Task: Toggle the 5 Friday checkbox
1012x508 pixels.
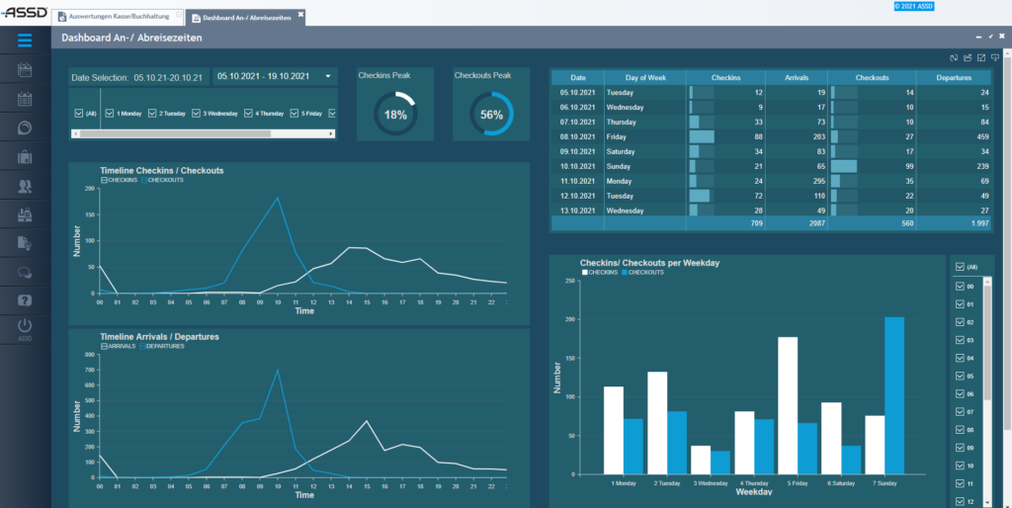Action: tap(295, 113)
